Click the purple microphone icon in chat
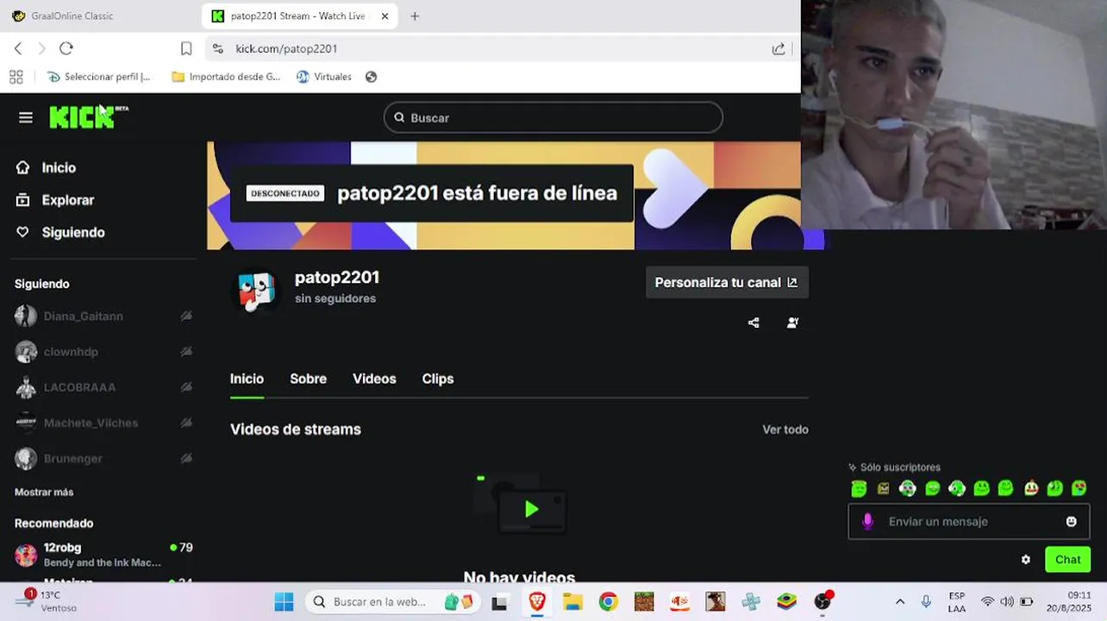Screen dimensions: 1107x621 pos(868,522)
